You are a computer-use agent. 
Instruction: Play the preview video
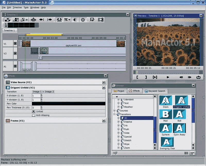coord(168,77)
